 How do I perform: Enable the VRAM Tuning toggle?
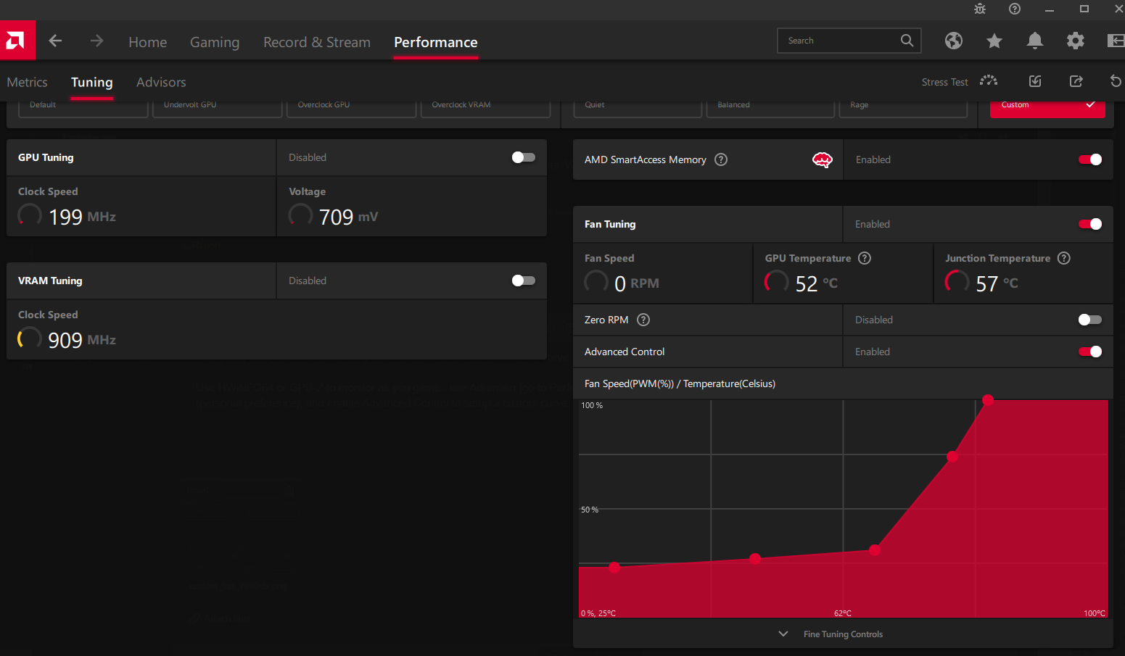(x=523, y=281)
